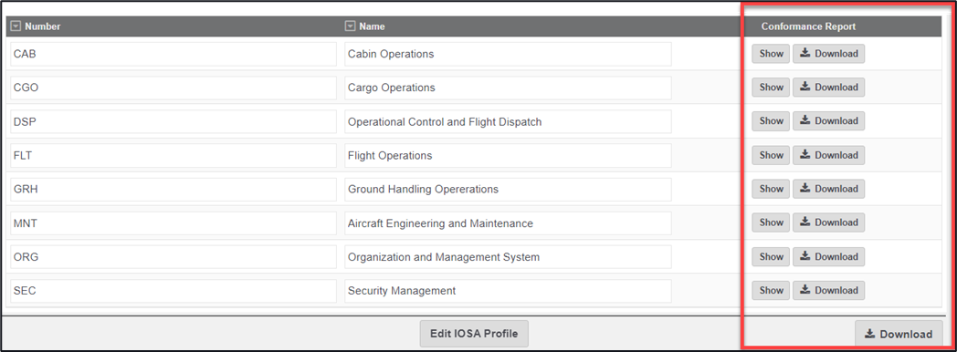Select the Ground Handling Opererations name field
The image size is (957, 352).
click(x=508, y=190)
